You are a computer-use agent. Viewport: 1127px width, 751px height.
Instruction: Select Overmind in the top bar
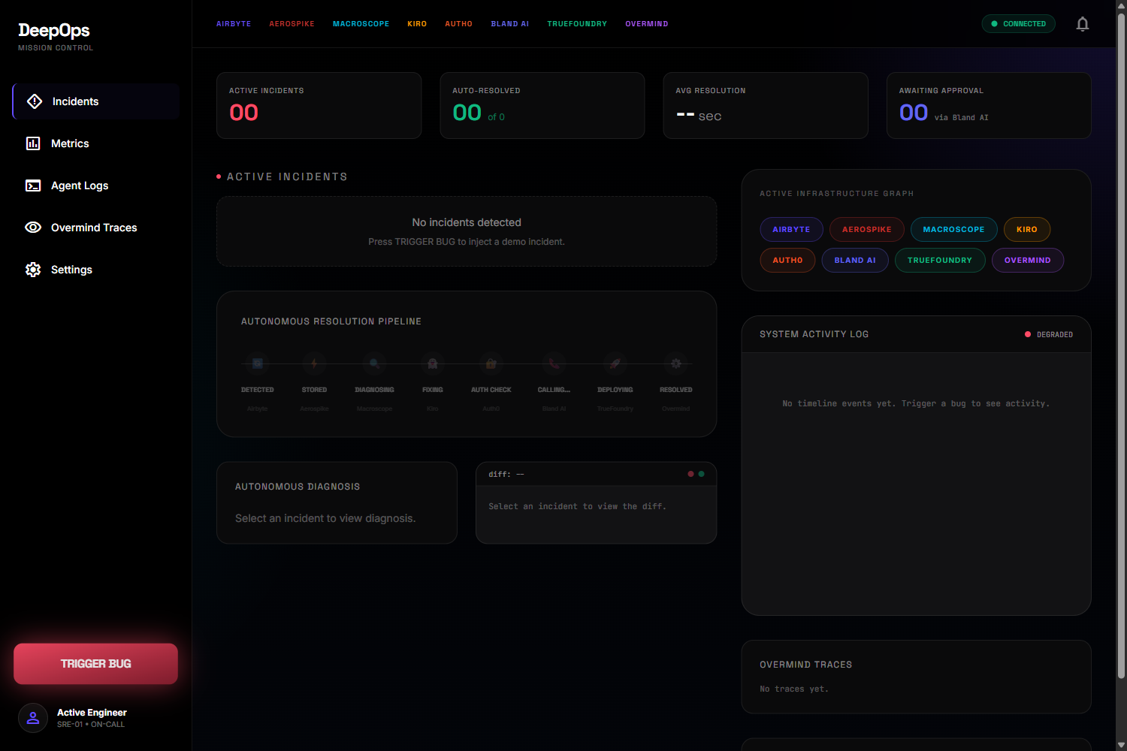tap(647, 24)
